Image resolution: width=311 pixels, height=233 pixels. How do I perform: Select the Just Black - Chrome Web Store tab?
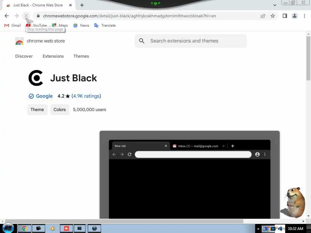[x=38, y=5]
